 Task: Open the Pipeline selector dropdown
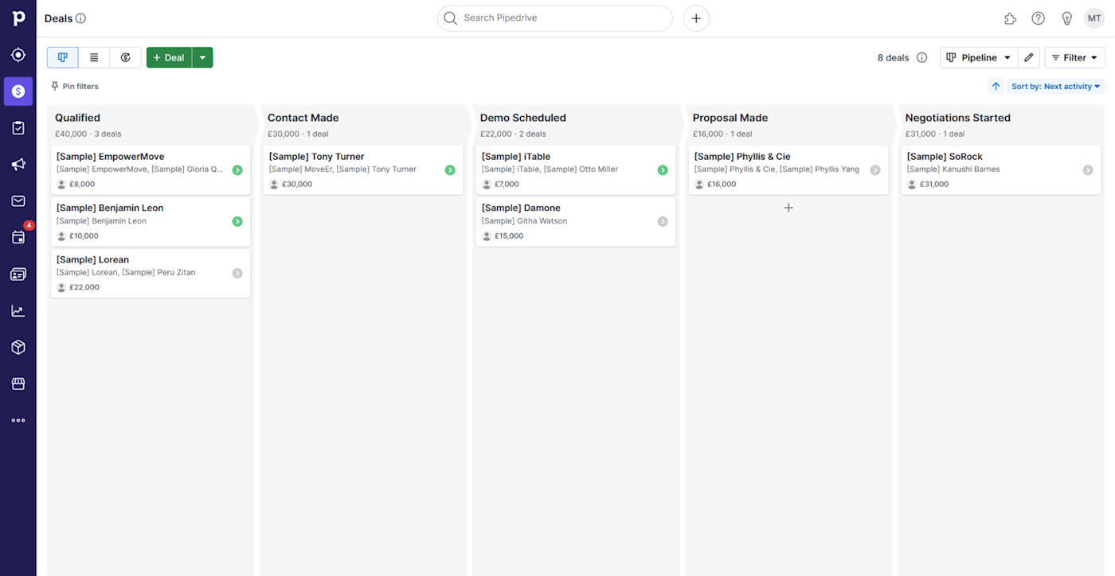pyautogui.click(x=979, y=57)
